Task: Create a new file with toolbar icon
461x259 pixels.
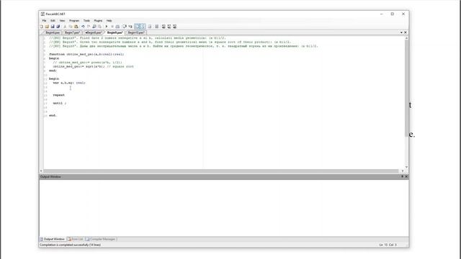Action: pyautogui.click(x=42, y=27)
